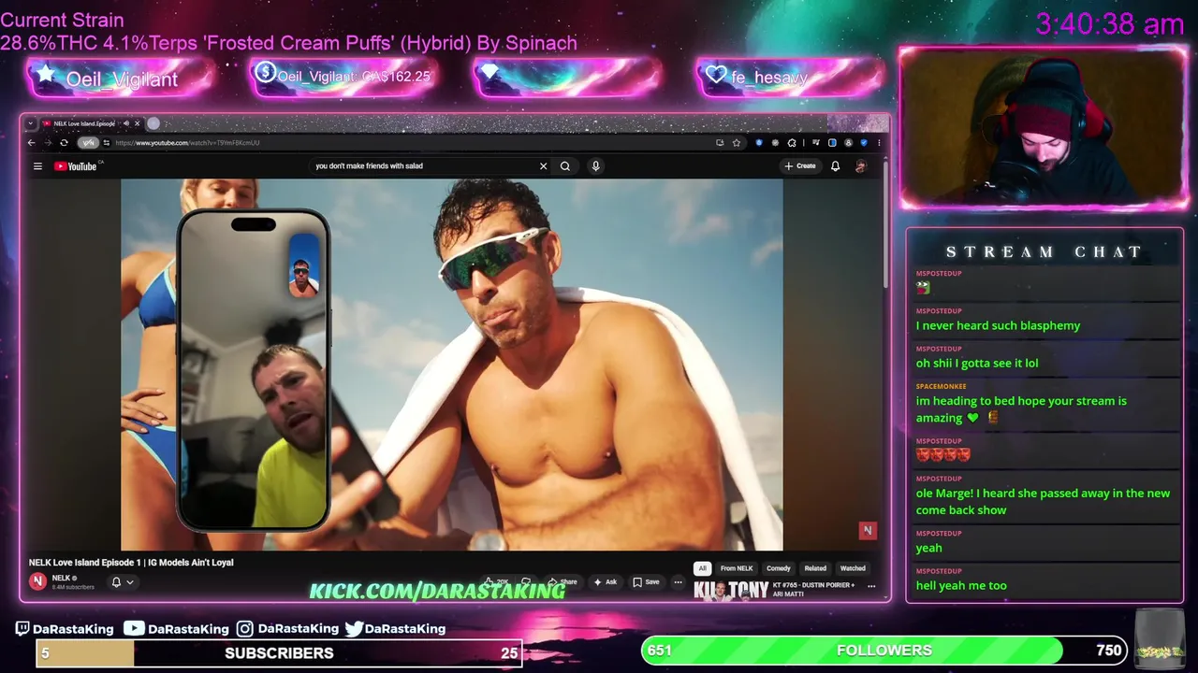Click the video title text
The height and width of the screenshot is (673, 1198).
pos(131,563)
